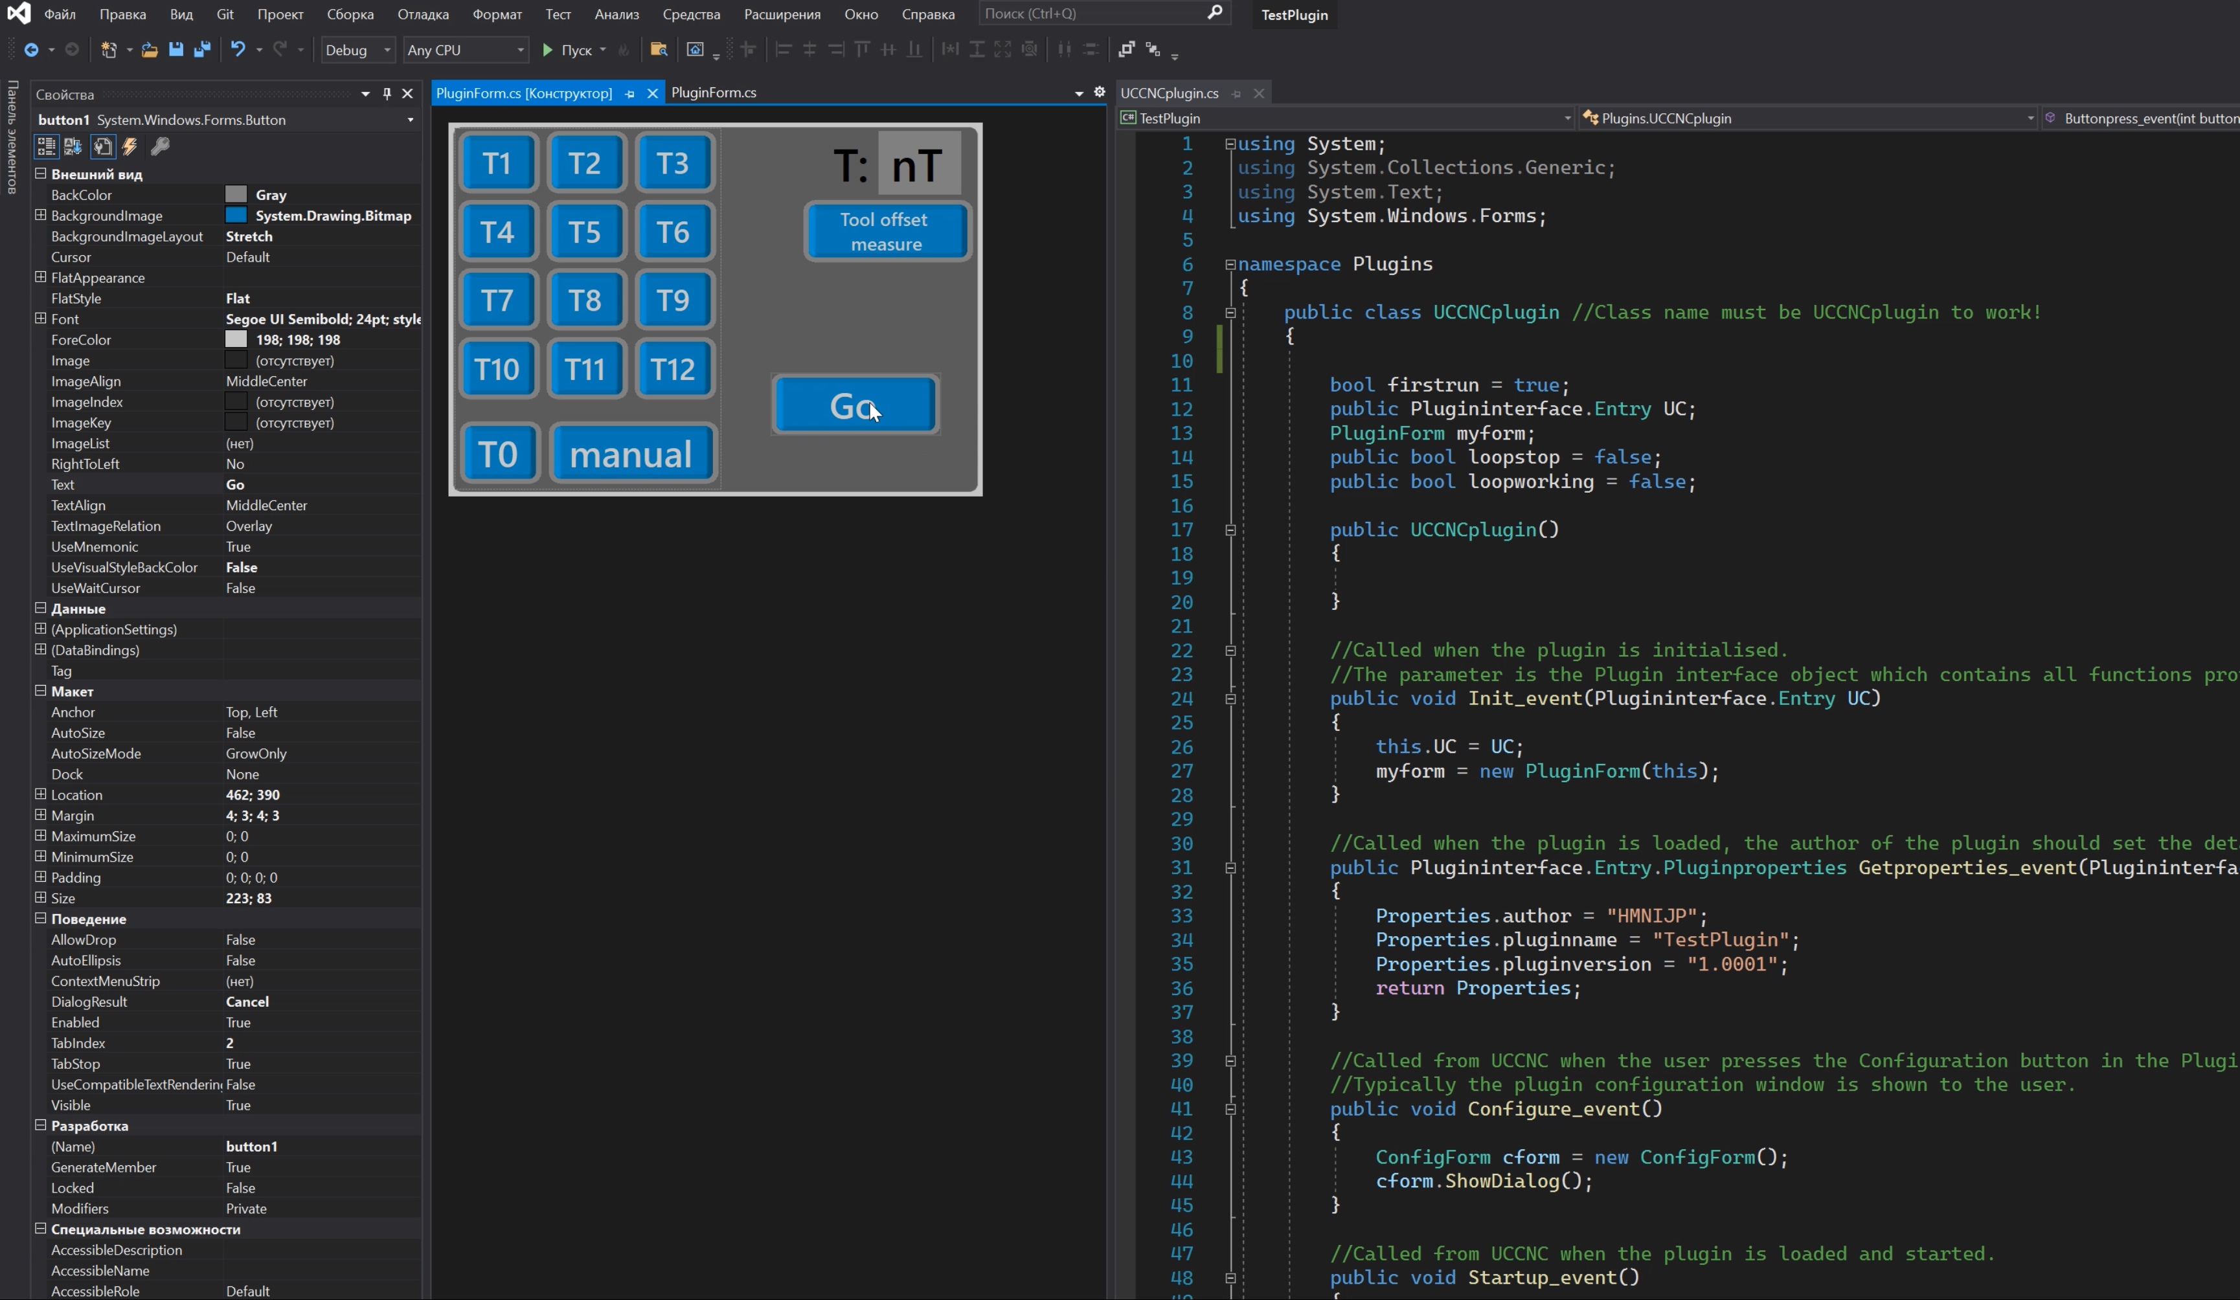Viewport: 2240px width, 1300px height.
Task: Open the Отладка menu
Action: point(422,14)
